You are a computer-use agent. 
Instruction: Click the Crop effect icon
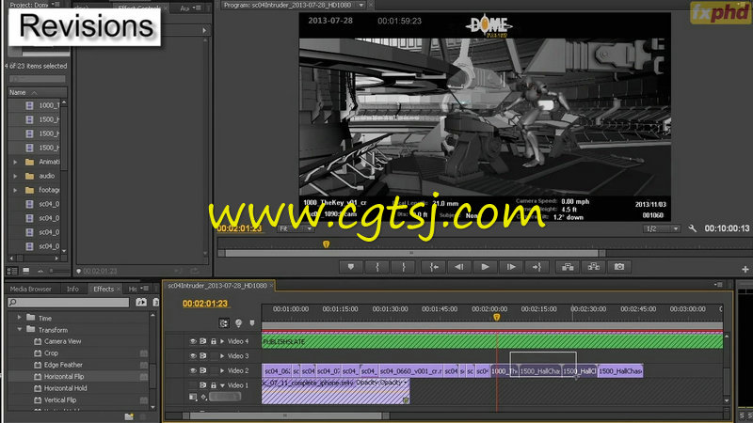(38, 353)
